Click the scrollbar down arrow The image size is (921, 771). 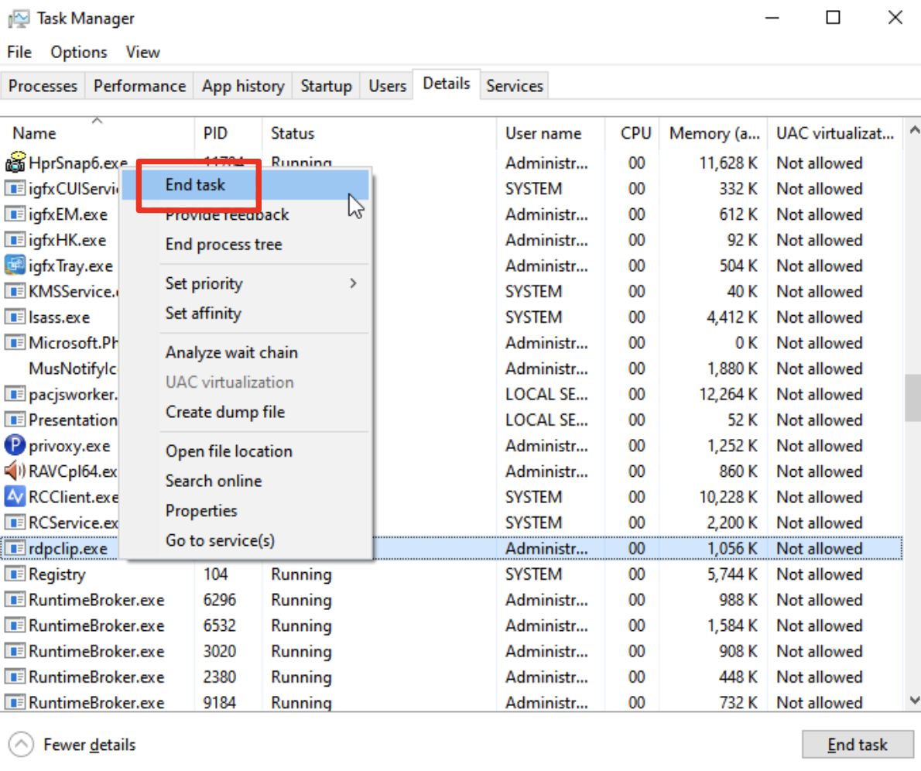(x=912, y=701)
